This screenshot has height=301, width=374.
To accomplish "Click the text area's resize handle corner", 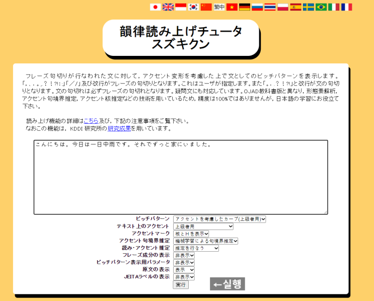I will click(x=326, y=212).
